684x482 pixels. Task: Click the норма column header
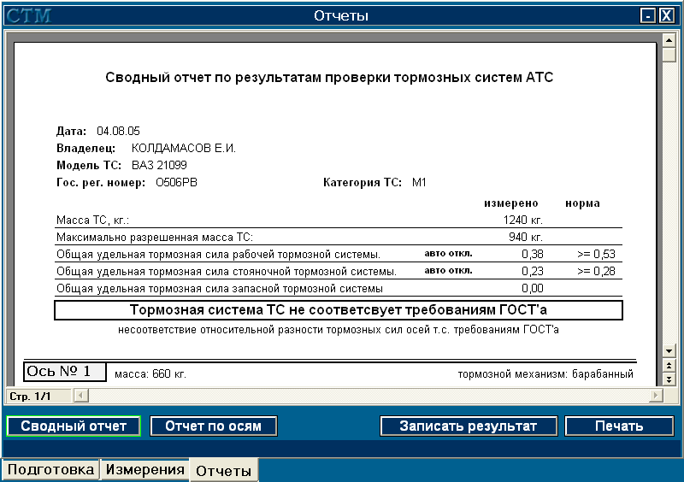pyautogui.click(x=583, y=203)
